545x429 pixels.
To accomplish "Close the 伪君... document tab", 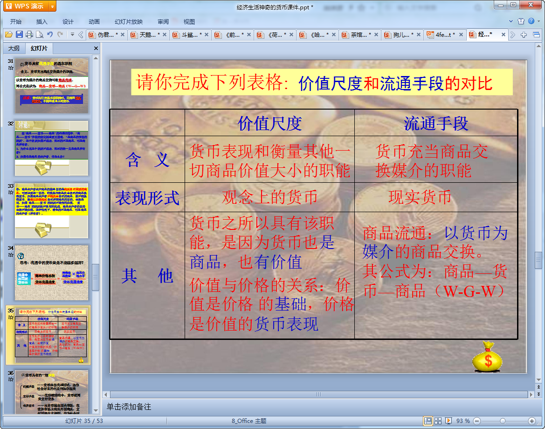I will [x=123, y=35].
